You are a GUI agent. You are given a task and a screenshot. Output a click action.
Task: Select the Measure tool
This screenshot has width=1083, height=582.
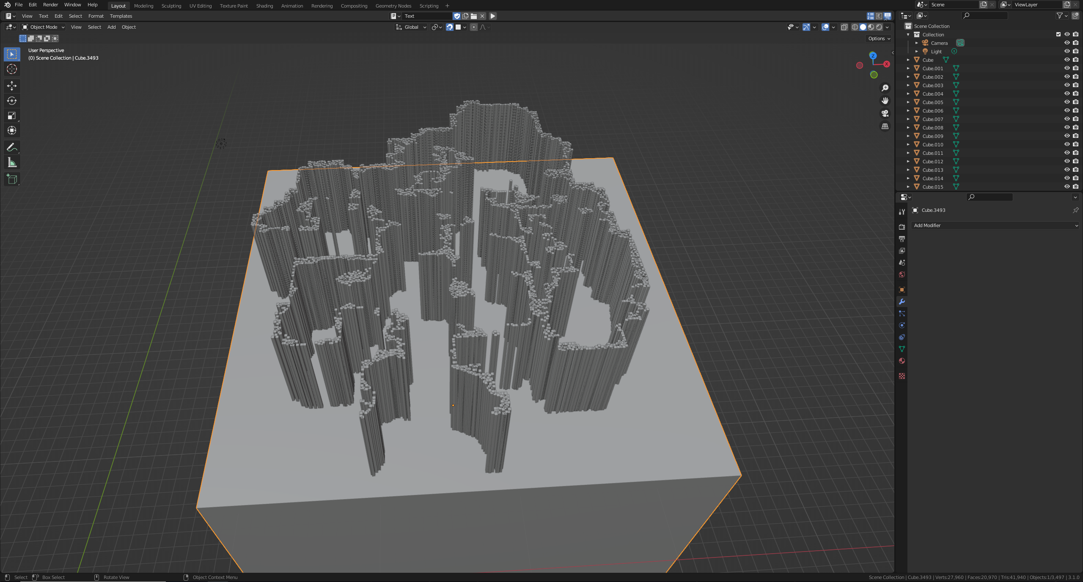point(12,163)
